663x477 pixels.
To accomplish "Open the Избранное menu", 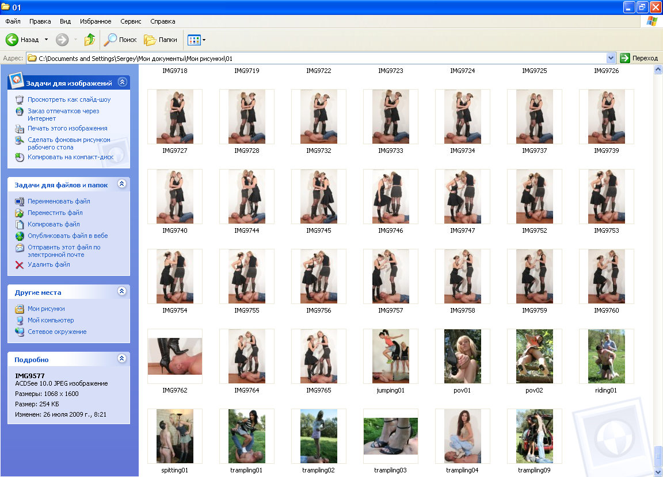I will tap(96, 21).
